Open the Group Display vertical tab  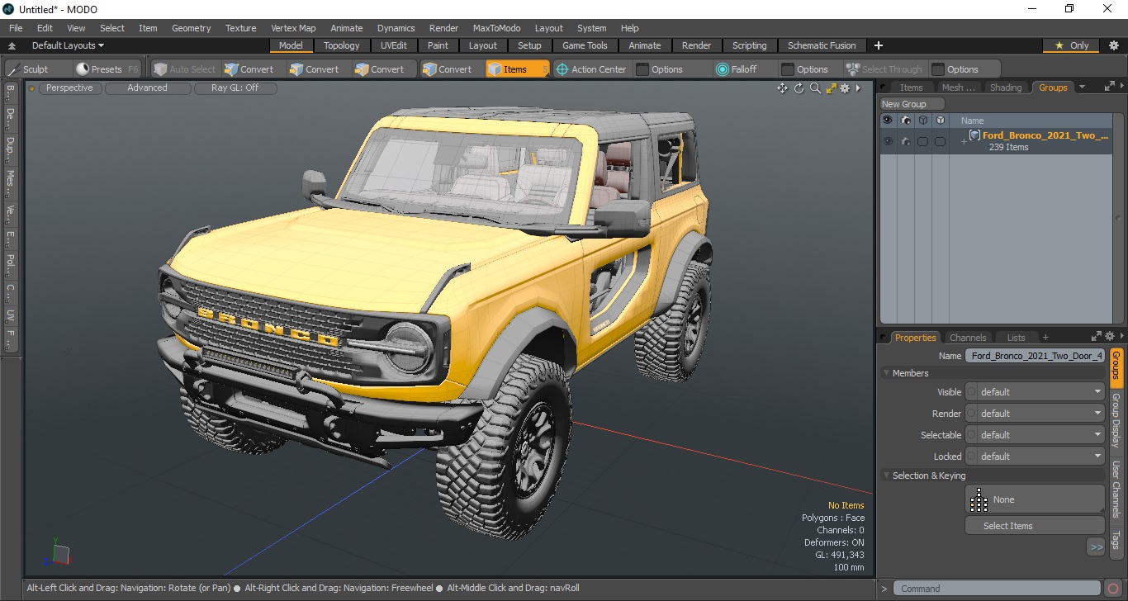pos(1116,421)
